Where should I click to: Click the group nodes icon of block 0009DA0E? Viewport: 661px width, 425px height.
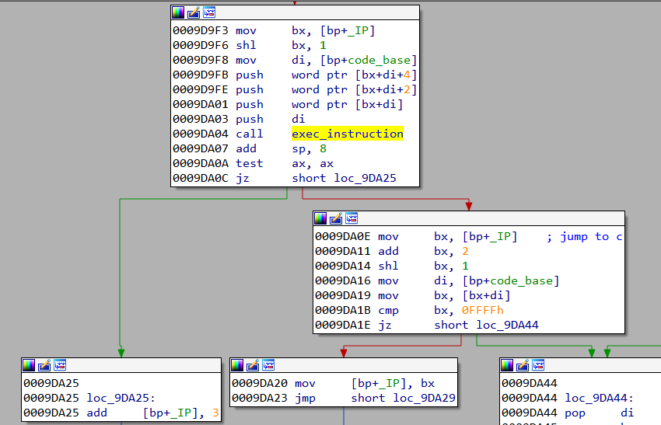tap(351, 218)
